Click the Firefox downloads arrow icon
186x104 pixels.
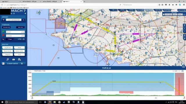169,5
